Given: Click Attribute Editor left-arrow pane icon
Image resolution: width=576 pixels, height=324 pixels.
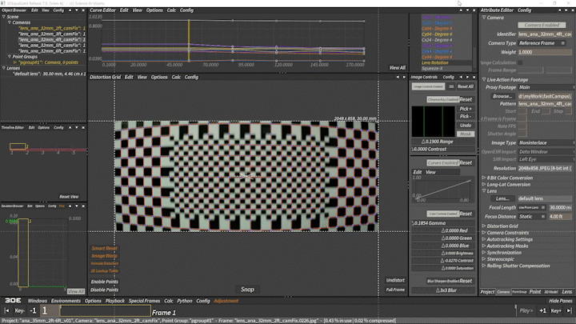Looking at the screenshot, I should click(x=559, y=10).
